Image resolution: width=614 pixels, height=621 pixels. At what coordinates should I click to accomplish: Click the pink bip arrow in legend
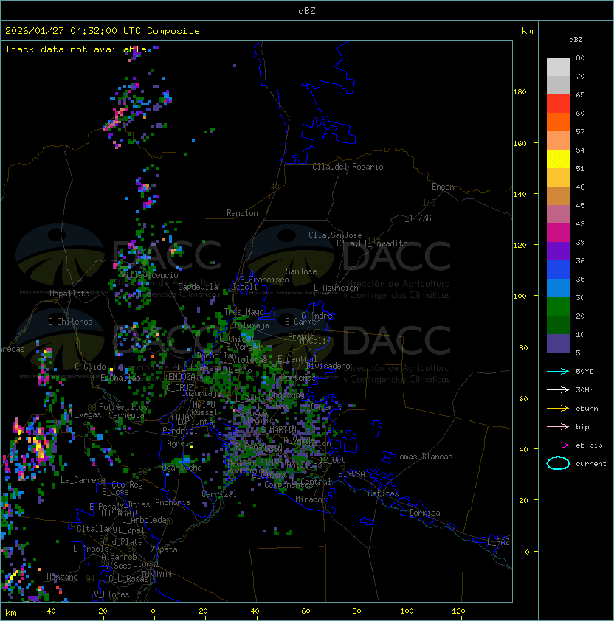558,427
